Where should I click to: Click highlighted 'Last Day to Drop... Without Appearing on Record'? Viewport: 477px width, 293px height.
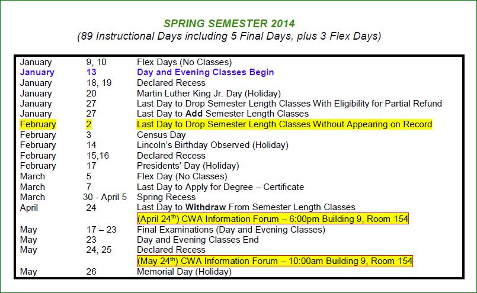tap(284, 124)
